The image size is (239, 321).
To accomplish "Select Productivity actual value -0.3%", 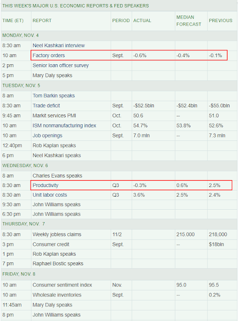I will tap(140, 186).
